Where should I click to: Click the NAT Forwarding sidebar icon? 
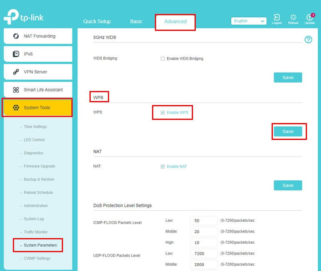[16, 36]
